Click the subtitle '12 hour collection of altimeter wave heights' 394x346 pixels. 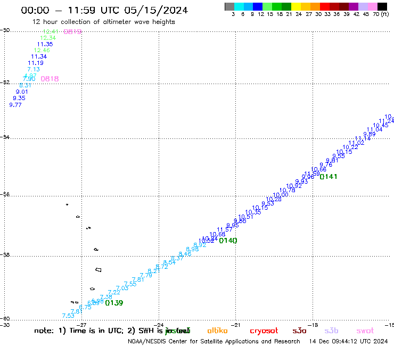point(103,22)
